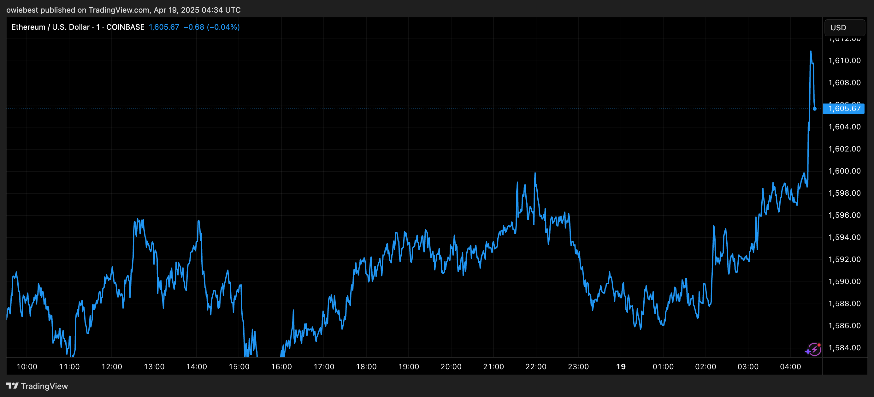Click the TradingView logo icon
The height and width of the screenshot is (397, 874).
tap(12, 386)
